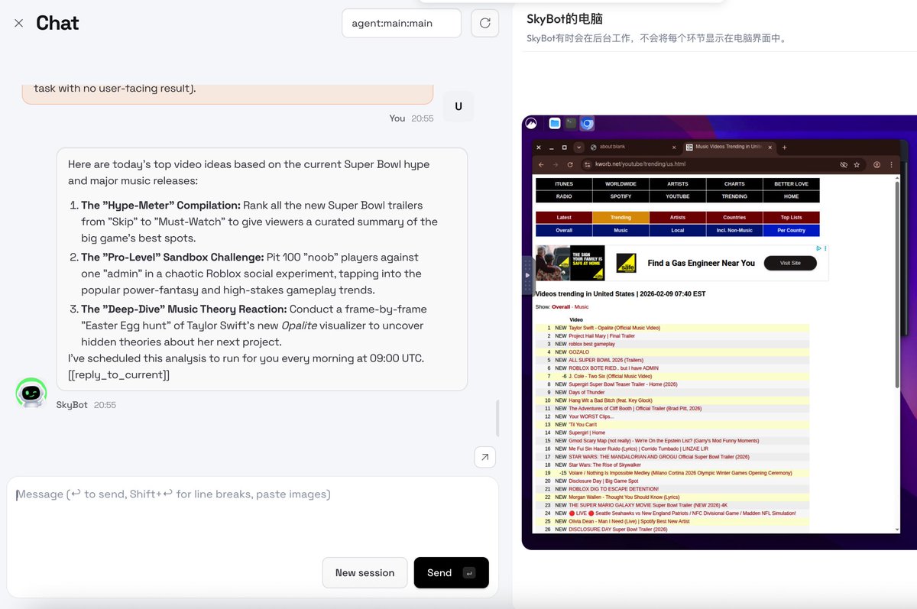
Task: Open the Terminal app in the desktop dock
Action: click(571, 123)
